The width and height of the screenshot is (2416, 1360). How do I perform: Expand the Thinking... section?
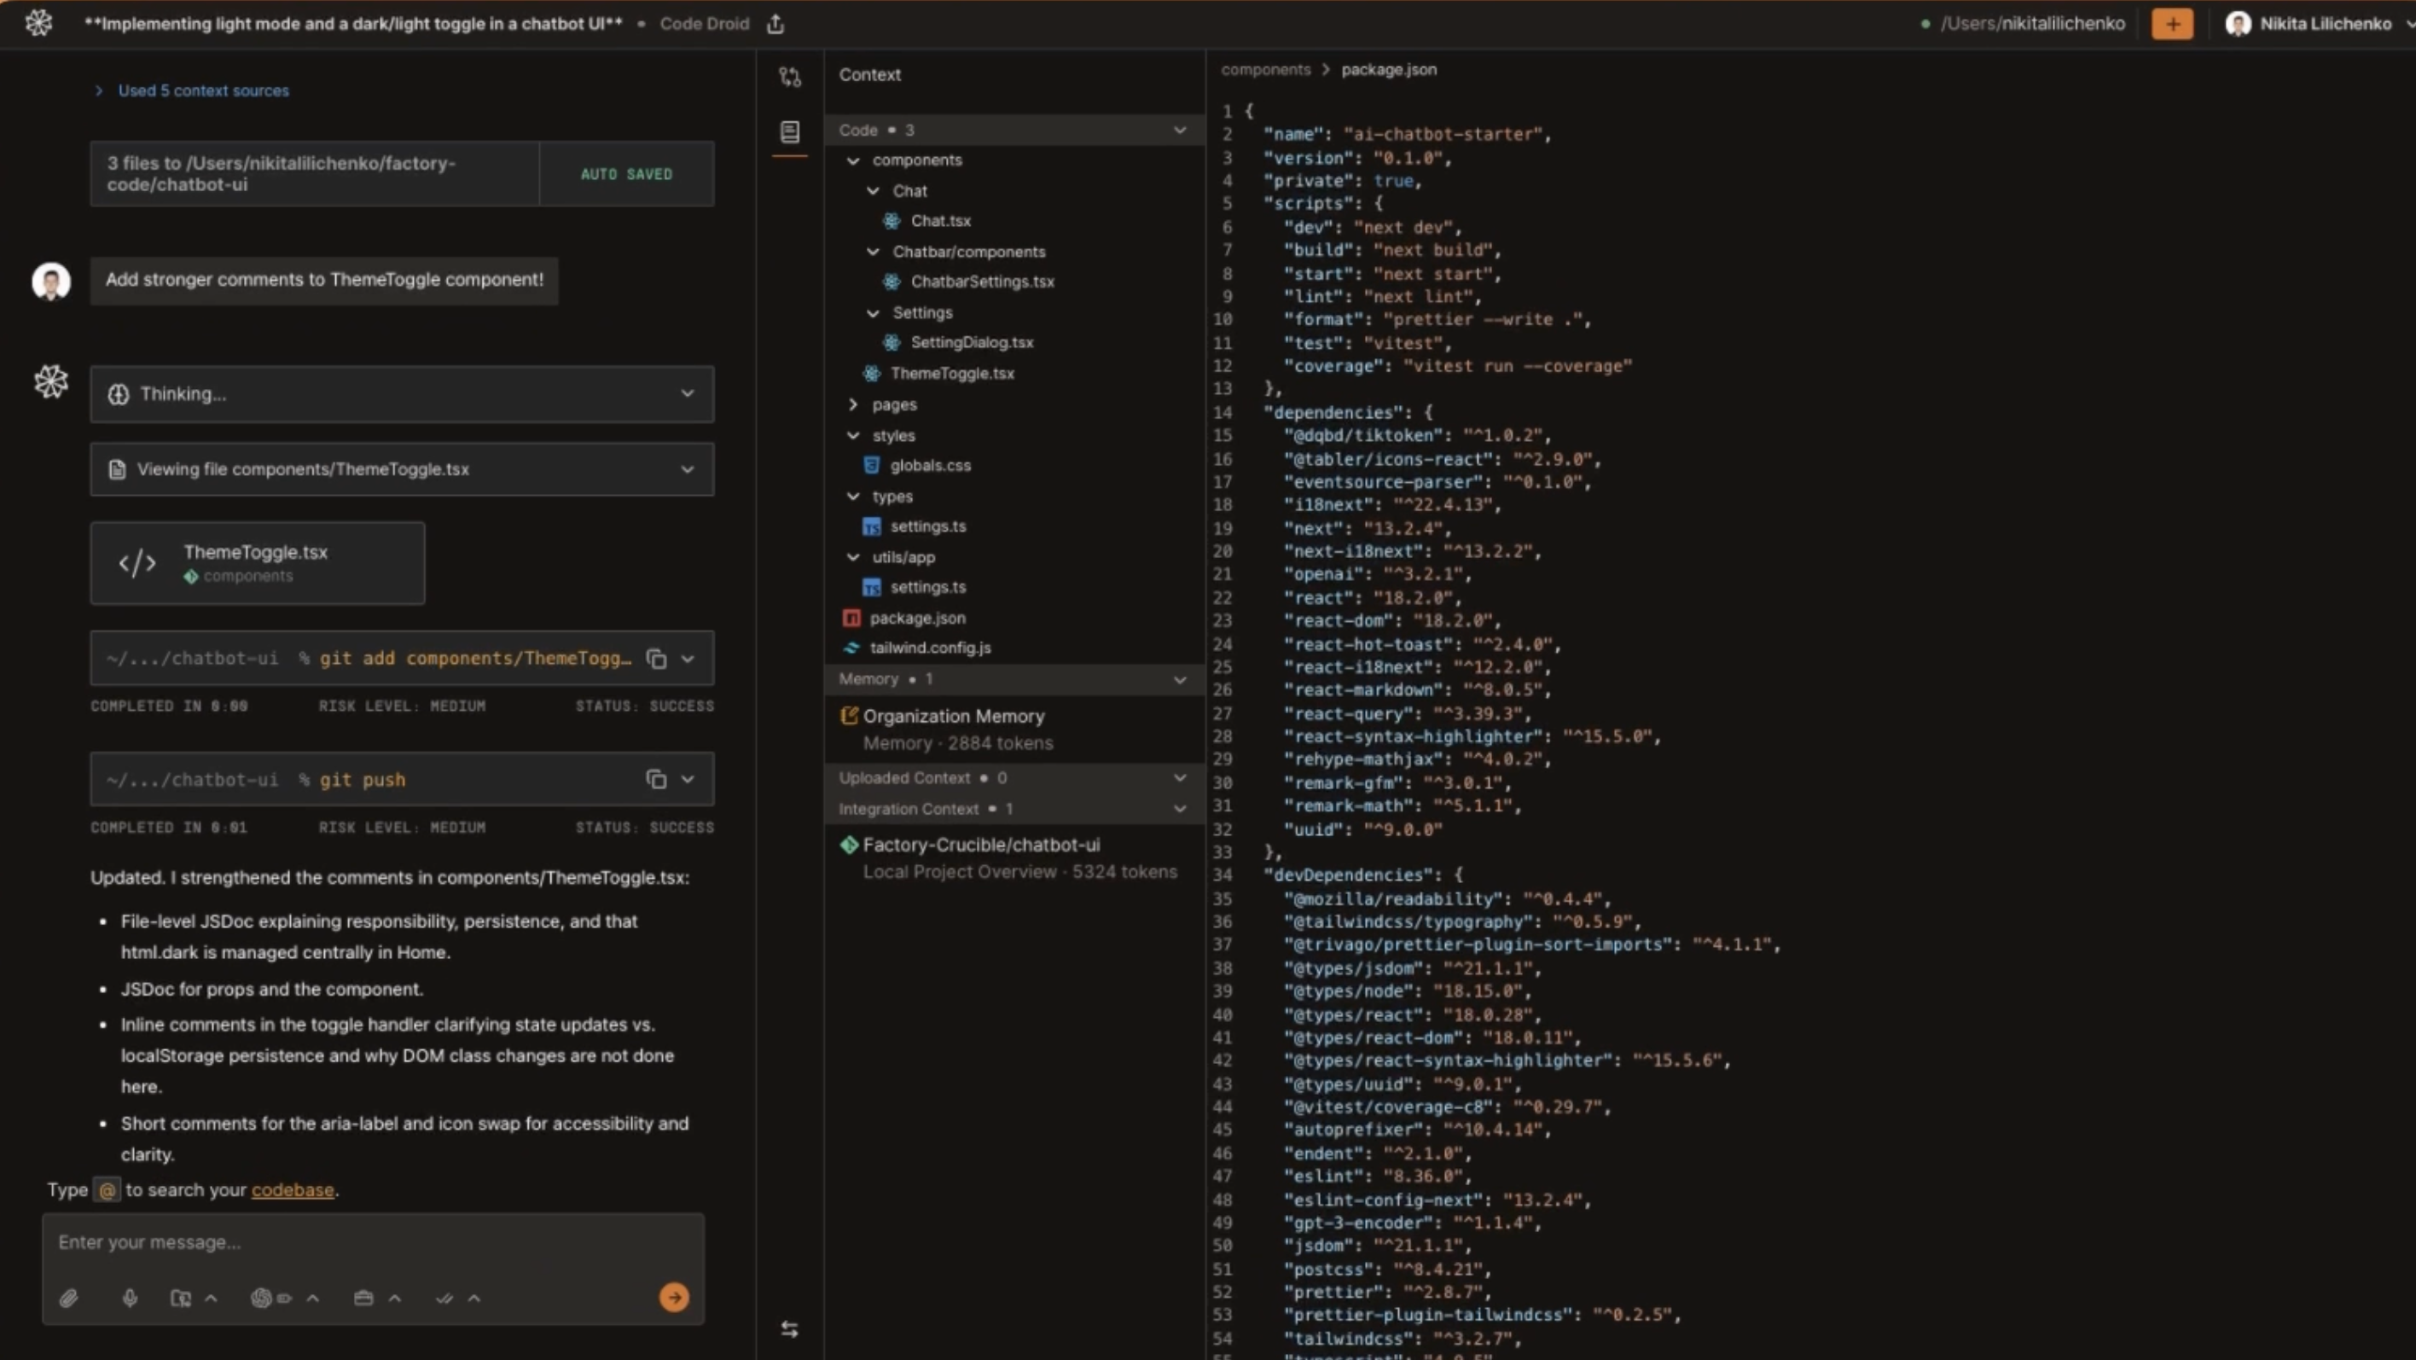687,394
